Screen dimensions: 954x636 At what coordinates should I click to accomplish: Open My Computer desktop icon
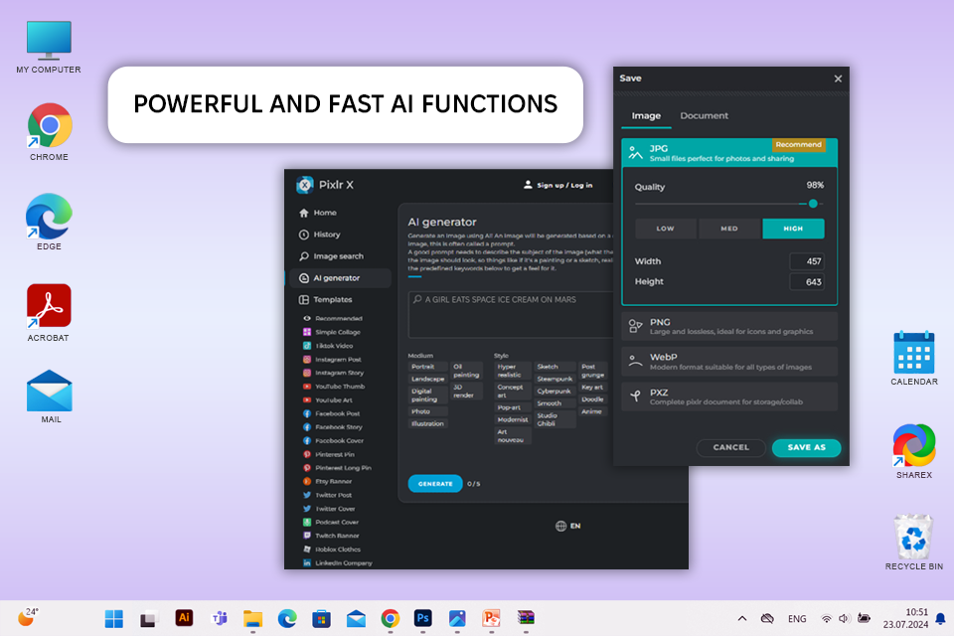point(49,47)
